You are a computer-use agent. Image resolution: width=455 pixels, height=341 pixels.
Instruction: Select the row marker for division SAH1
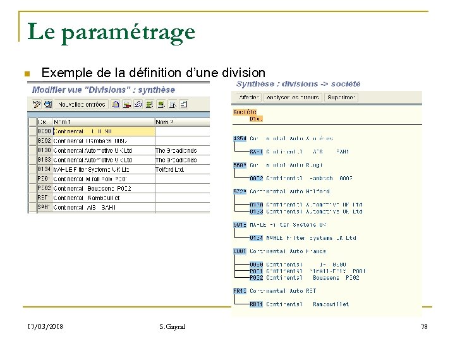point(33,207)
